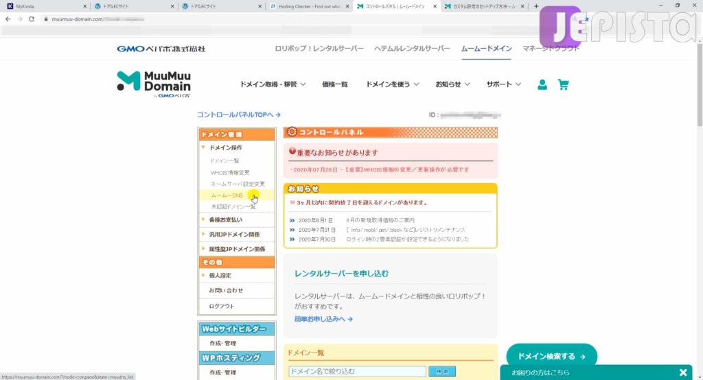Open 未認証ドメイン一覧 in the sidebar
Screen dimensions: 703x380
(233, 206)
